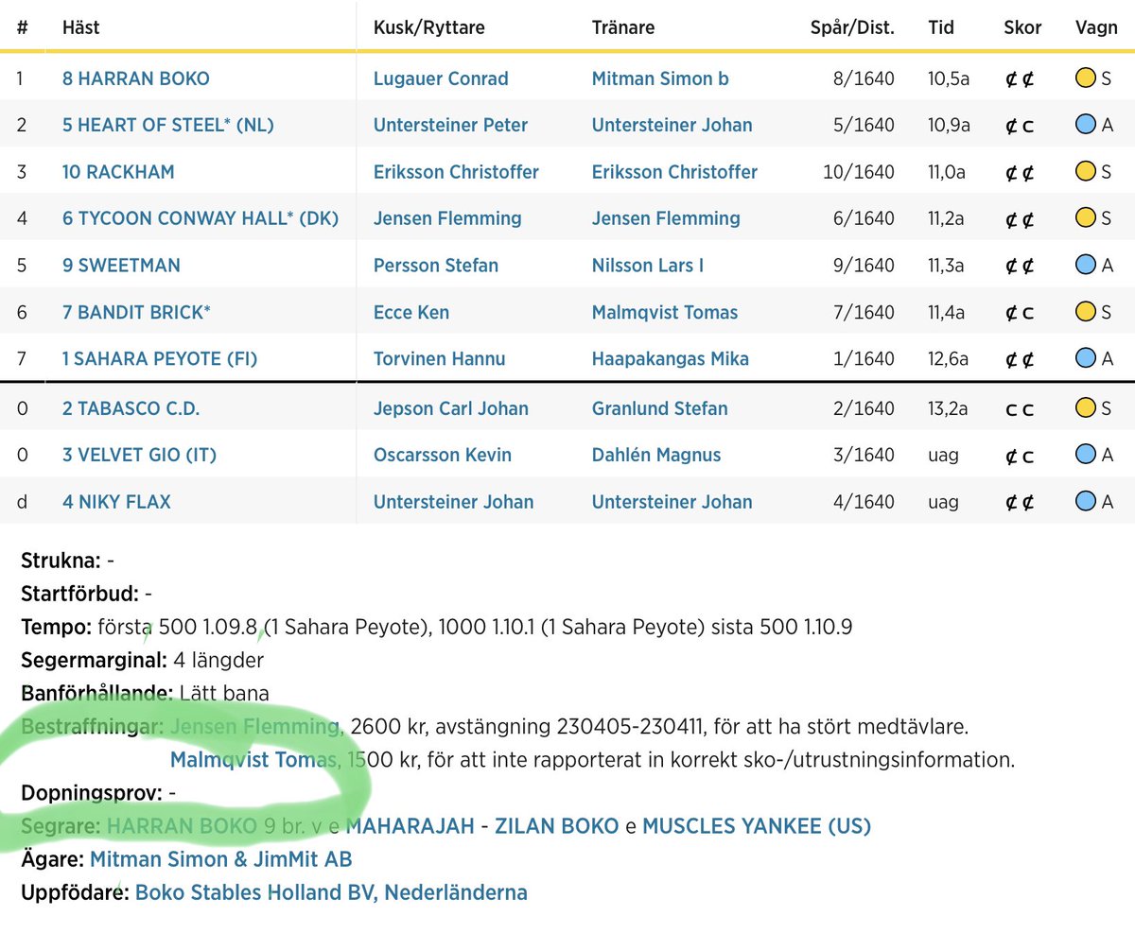Open horse 6 TYCOON CONWAY HALL* (DK)
Viewport: 1135px width, 933px height.
pos(201,218)
